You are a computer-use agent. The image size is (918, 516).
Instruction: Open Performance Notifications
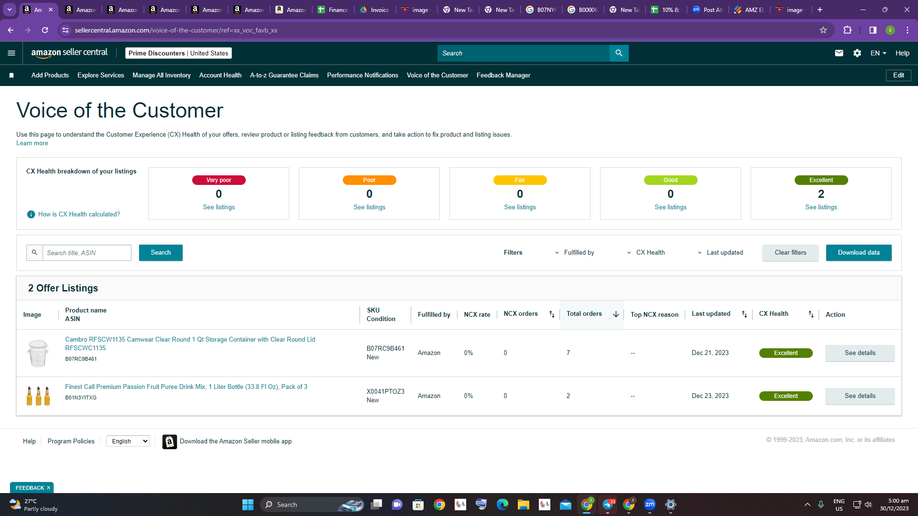[362, 75]
